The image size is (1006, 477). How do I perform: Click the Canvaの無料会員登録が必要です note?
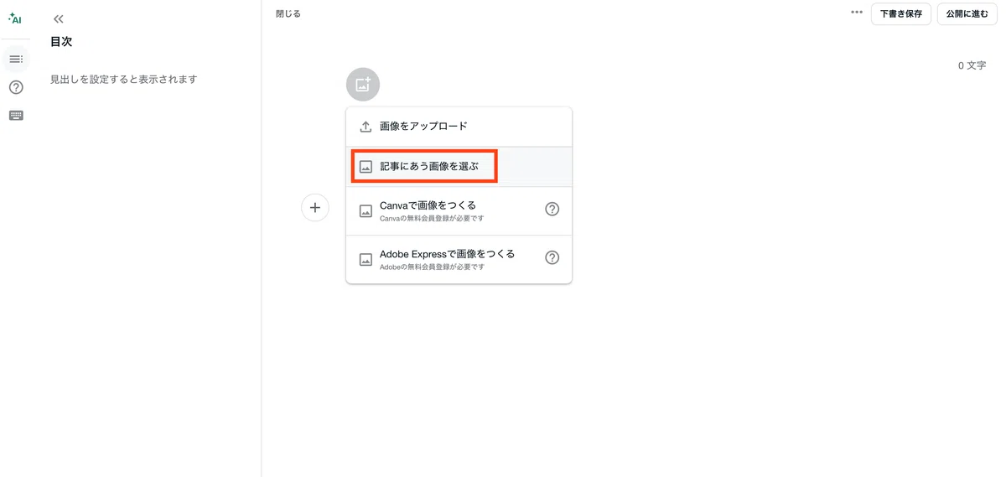432,219
